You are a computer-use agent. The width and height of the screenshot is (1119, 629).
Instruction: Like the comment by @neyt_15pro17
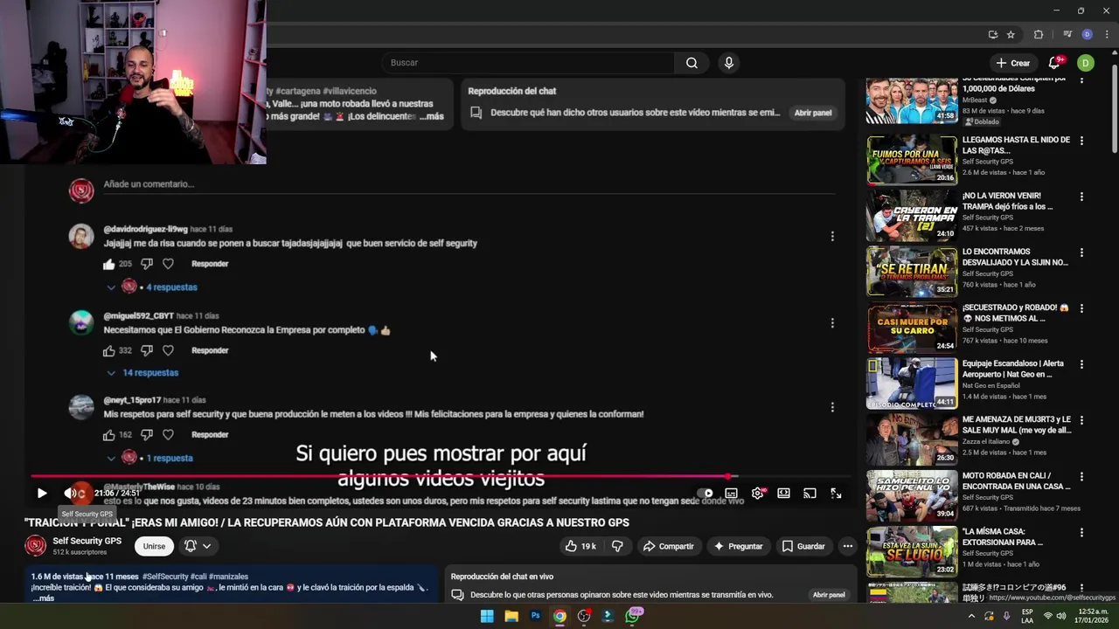109,435
